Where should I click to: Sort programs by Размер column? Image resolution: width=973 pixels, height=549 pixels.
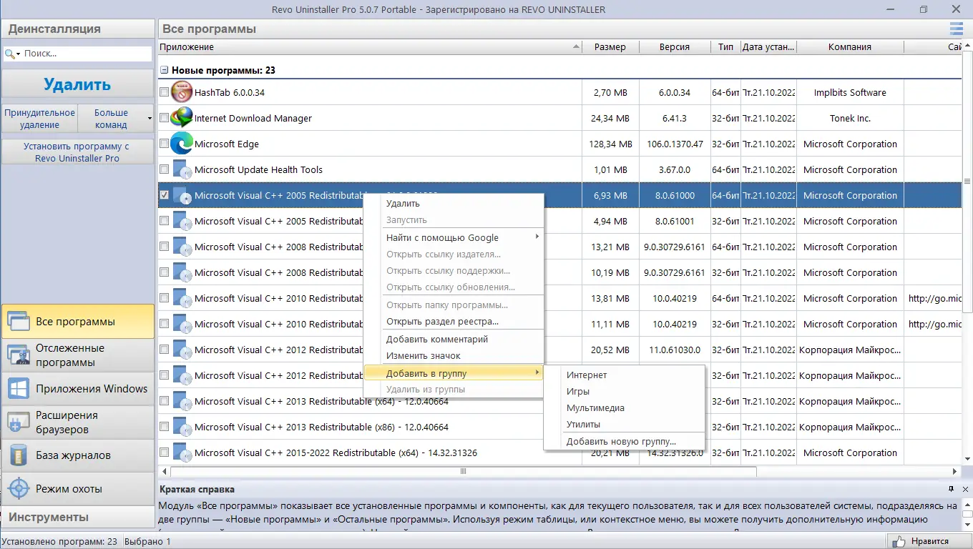(x=610, y=46)
